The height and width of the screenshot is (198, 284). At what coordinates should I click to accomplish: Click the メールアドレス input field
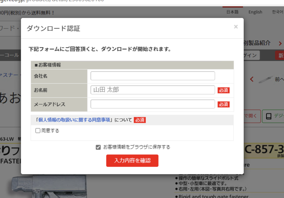[153, 104]
